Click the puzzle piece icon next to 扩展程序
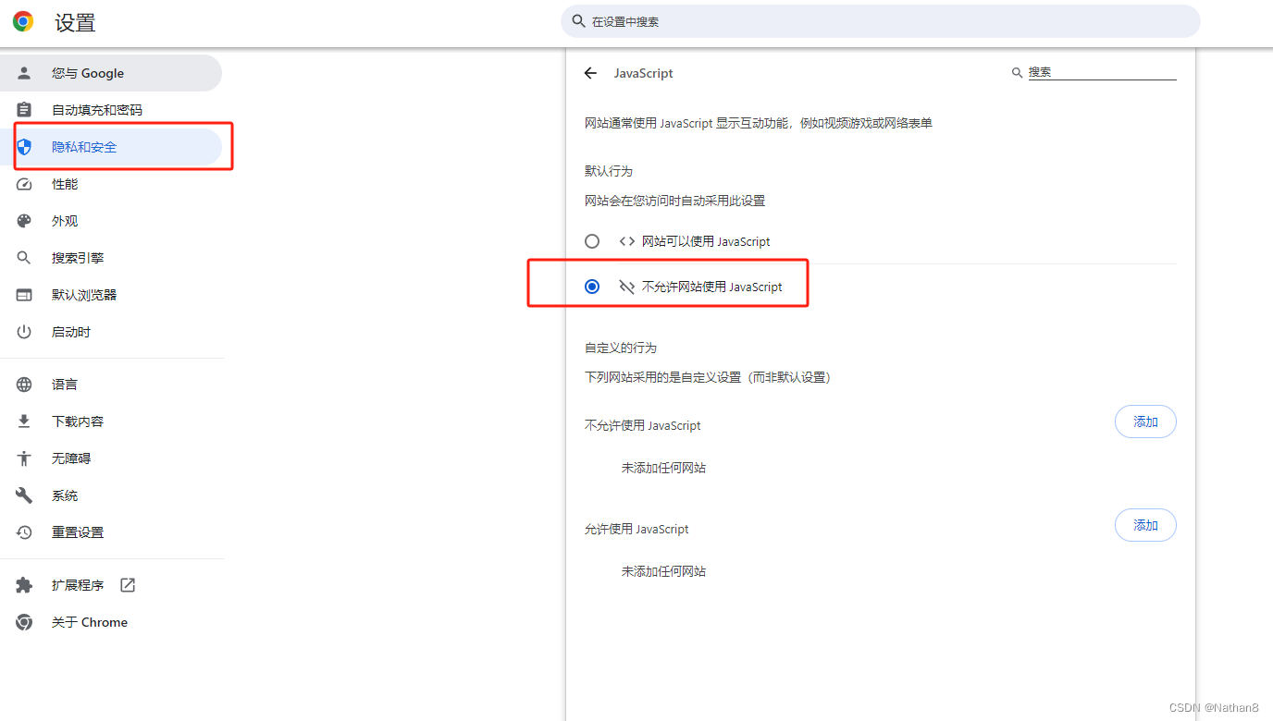Image resolution: width=1273 pixels, height=721 pixels. pos(24,584)
